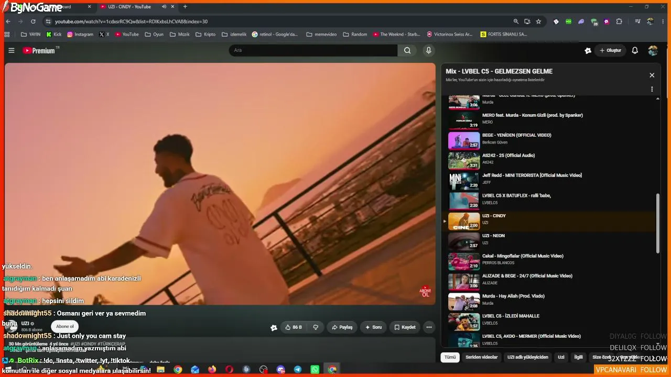Open the YouTube account avatar menu
This screenshot has width=671, height=377.
tap(653, 50)
